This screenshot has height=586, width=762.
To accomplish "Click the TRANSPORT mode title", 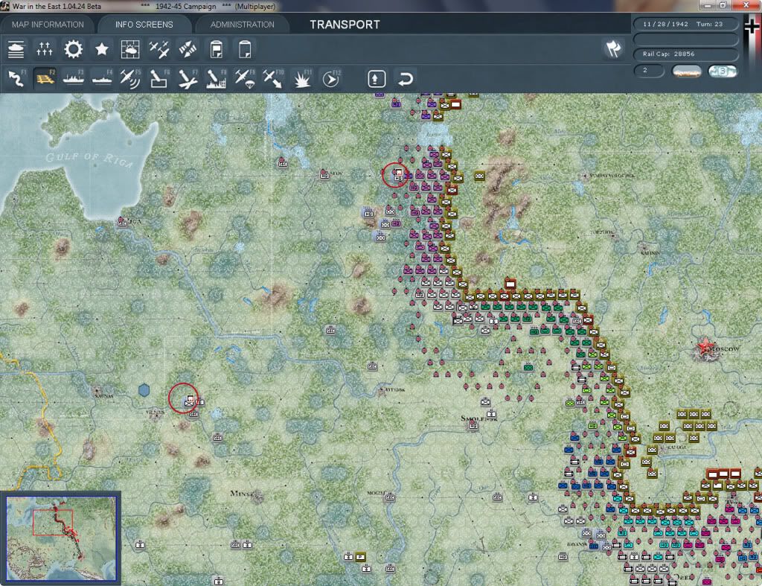I will coord(345,25).
